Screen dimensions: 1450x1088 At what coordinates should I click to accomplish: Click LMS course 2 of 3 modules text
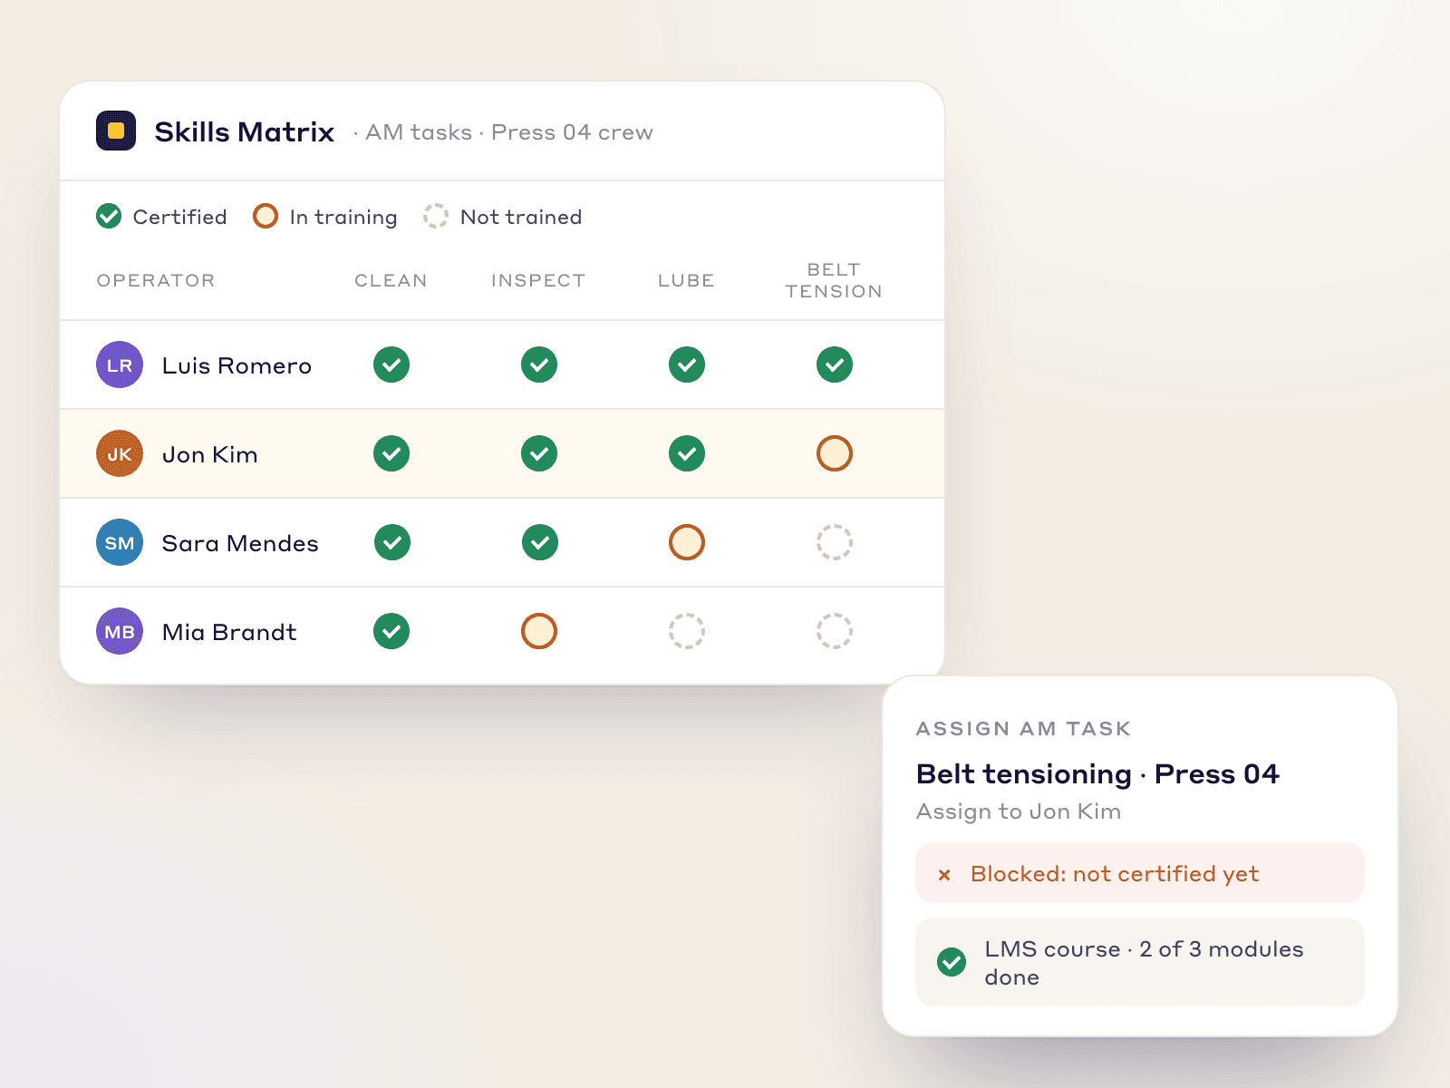[x=1144, y=963]
